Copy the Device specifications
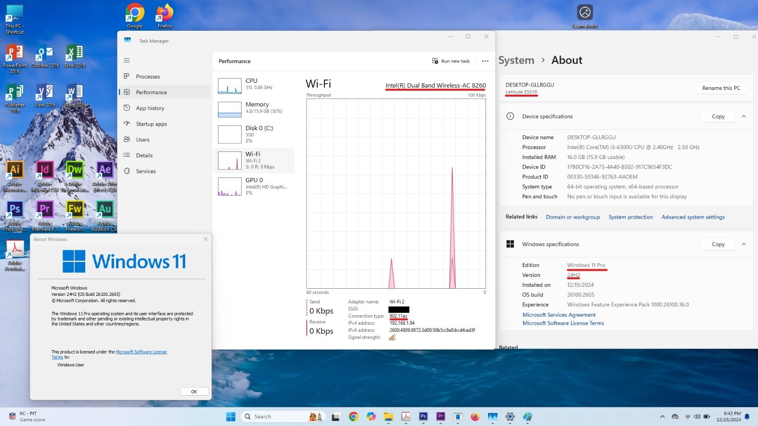 click(x=718, y=116)
